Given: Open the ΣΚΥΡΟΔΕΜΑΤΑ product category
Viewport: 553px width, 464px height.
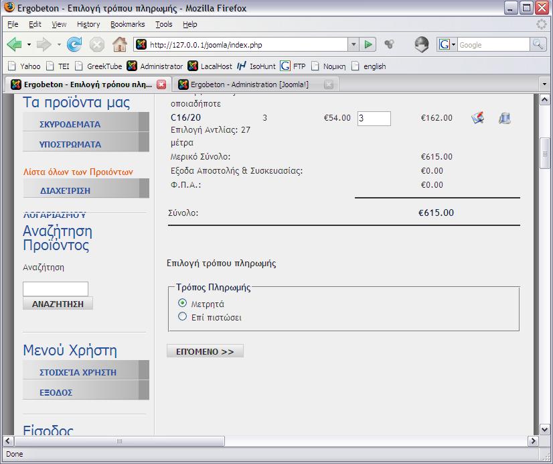Looking at the screenshot, I should (86, 123).
